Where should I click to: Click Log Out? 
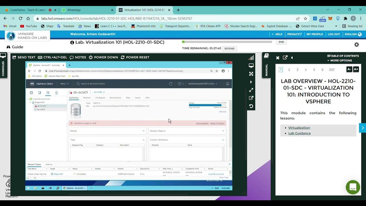pyautogui.click(x=334, y=34)
